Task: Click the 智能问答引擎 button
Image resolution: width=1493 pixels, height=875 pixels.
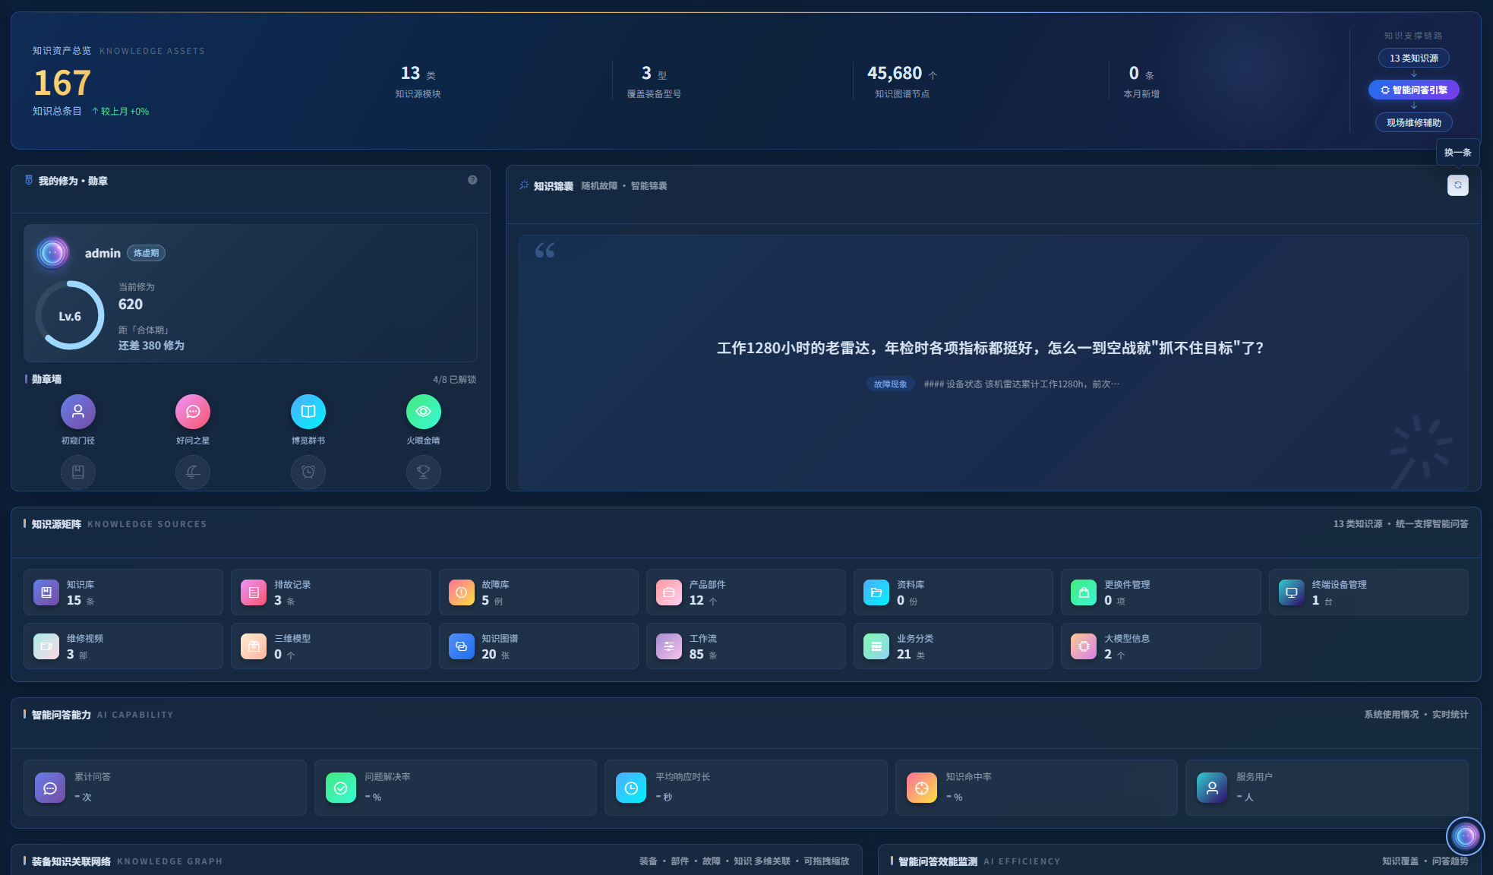Action: coord(1413,90)
